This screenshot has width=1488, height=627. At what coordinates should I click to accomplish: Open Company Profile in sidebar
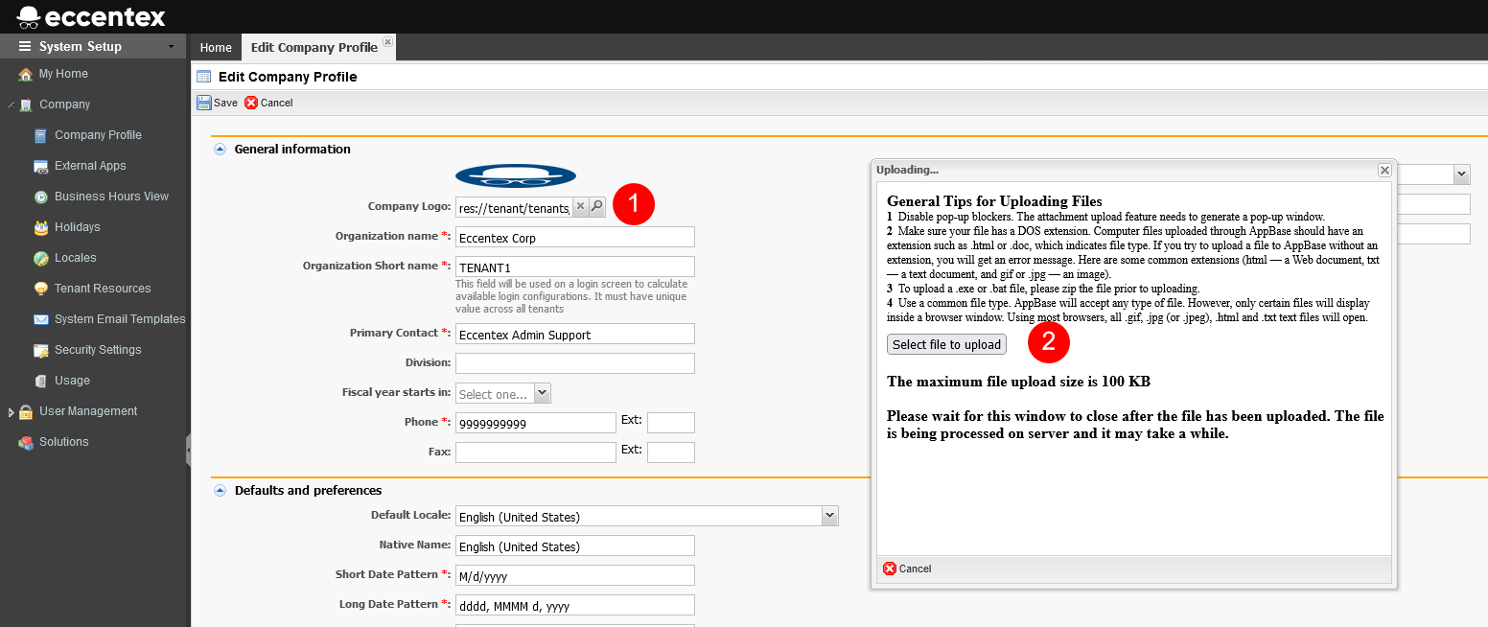(x=98, y=135)
